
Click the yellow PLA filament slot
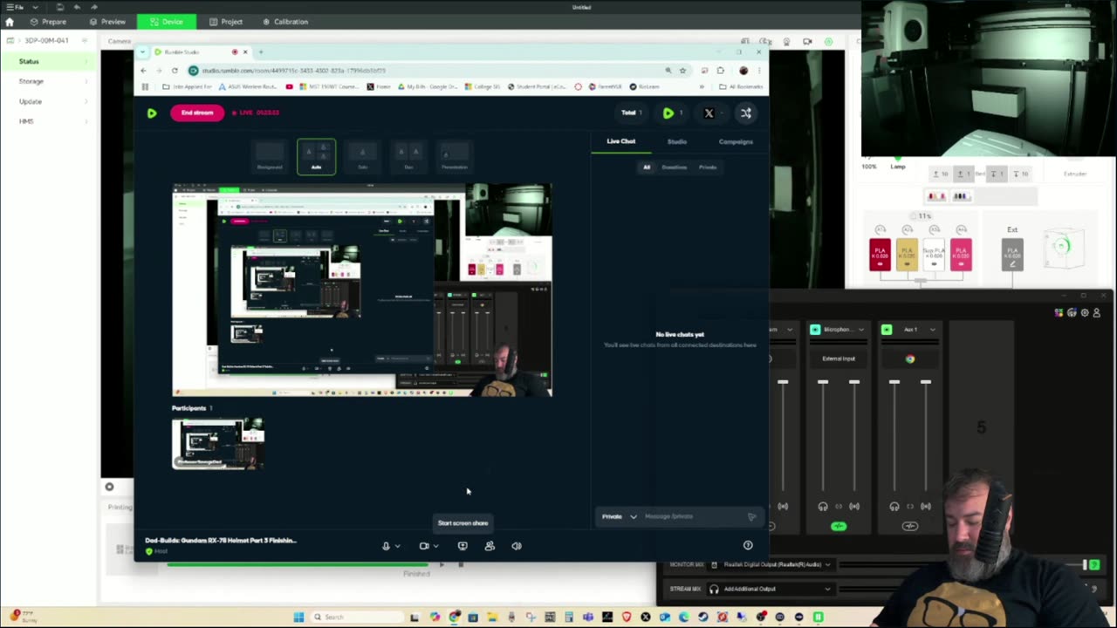(x=907, y=254)
